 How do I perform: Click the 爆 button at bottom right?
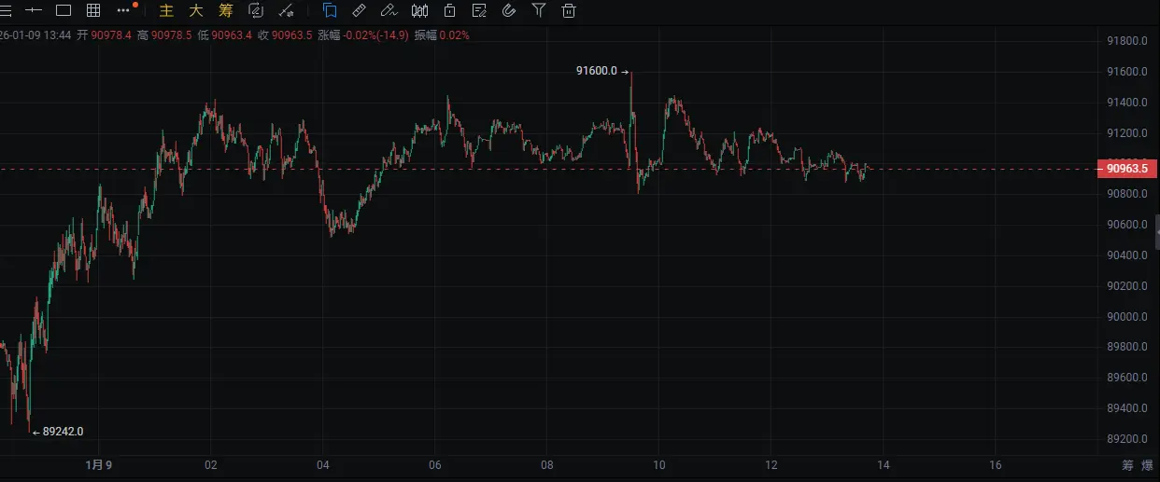click(1148, 464)
